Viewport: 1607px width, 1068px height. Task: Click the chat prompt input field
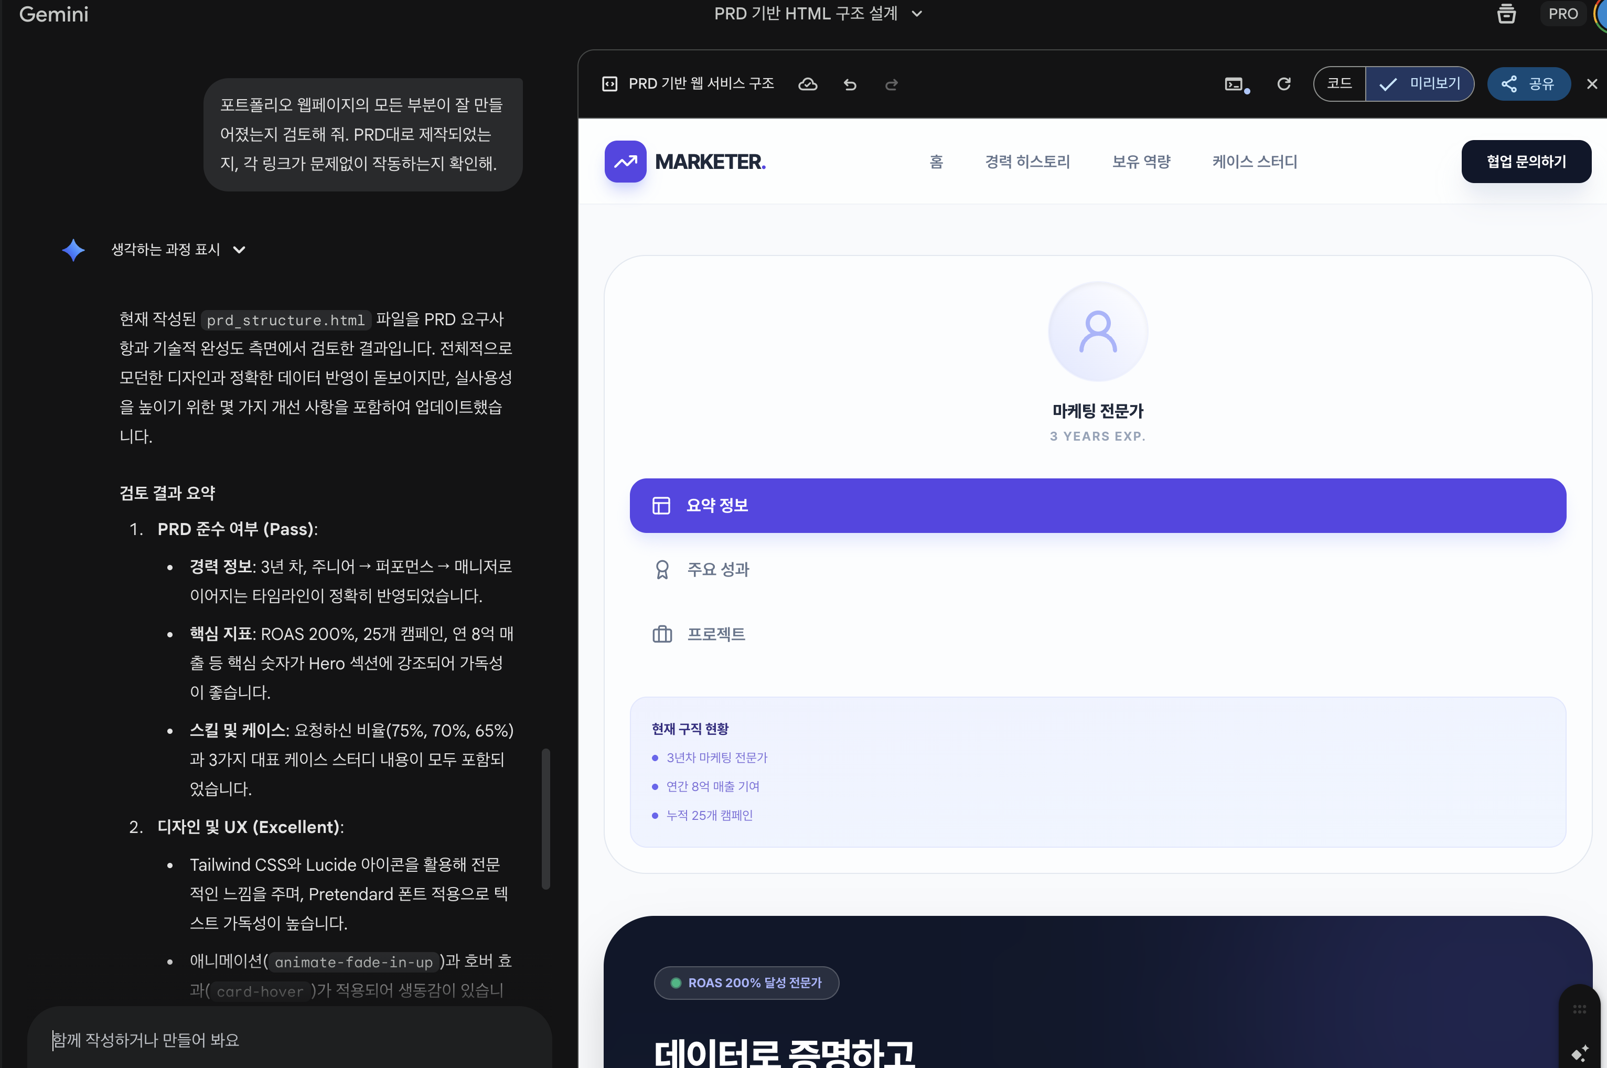(x=290, y=1039)
